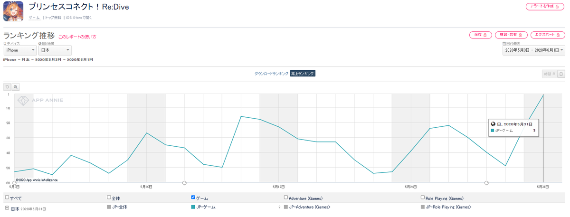
Task: Open the Princess Connect app icon thumbnail
Action: tap(13, 11)
